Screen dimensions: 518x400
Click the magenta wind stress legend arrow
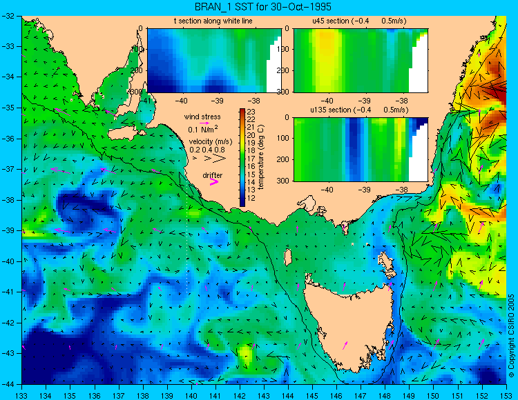(204, 123)
